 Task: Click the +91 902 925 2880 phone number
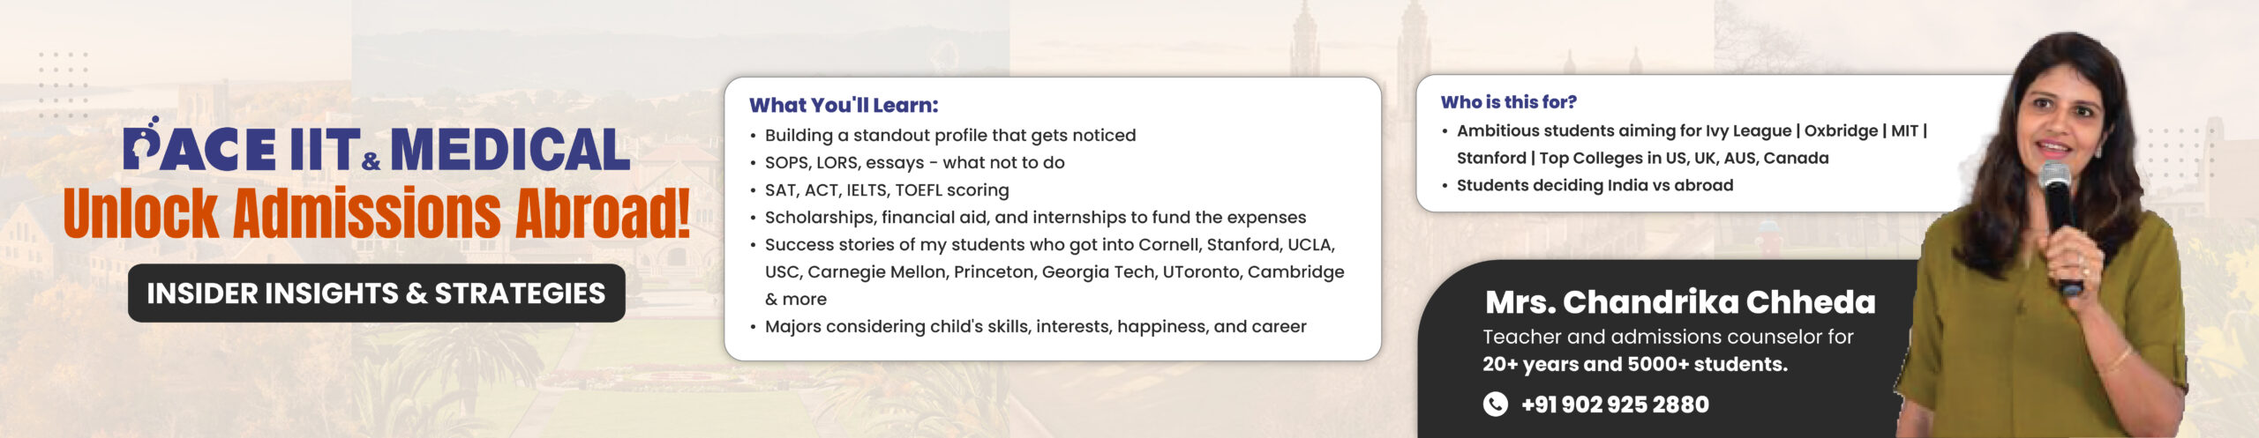pos(1615,405)
